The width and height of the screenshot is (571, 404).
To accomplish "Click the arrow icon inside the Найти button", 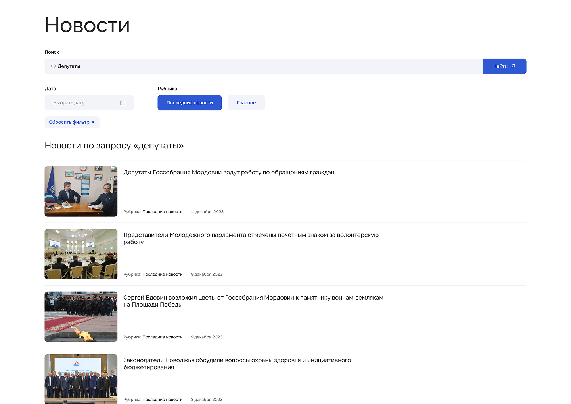I will 513,66.
